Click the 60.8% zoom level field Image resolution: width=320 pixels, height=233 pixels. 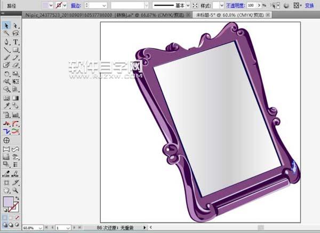click(30, 228)
